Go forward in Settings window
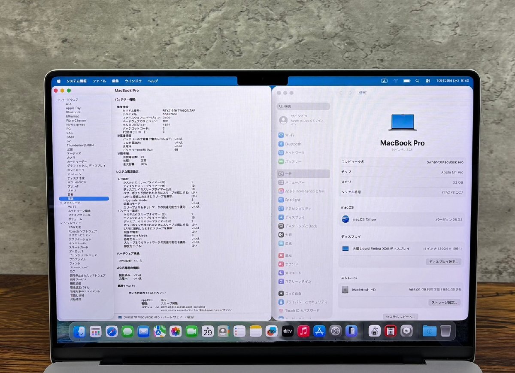Screen dimensions: 515x373 tap(351, 93)
